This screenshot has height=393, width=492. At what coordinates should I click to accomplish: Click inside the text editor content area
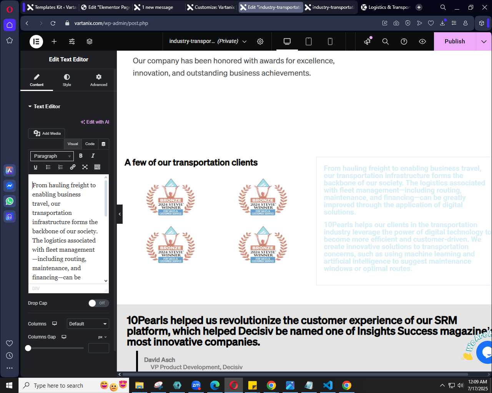point(66,230)
